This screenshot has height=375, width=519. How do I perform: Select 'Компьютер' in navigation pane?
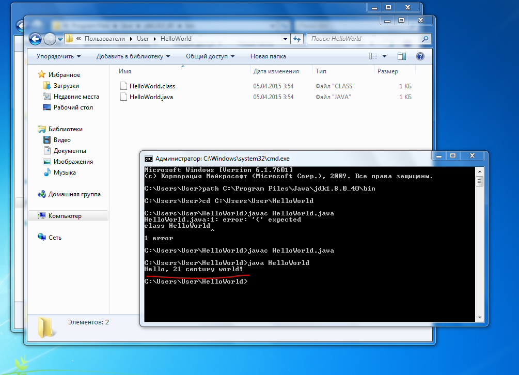[x=65, y=216]
